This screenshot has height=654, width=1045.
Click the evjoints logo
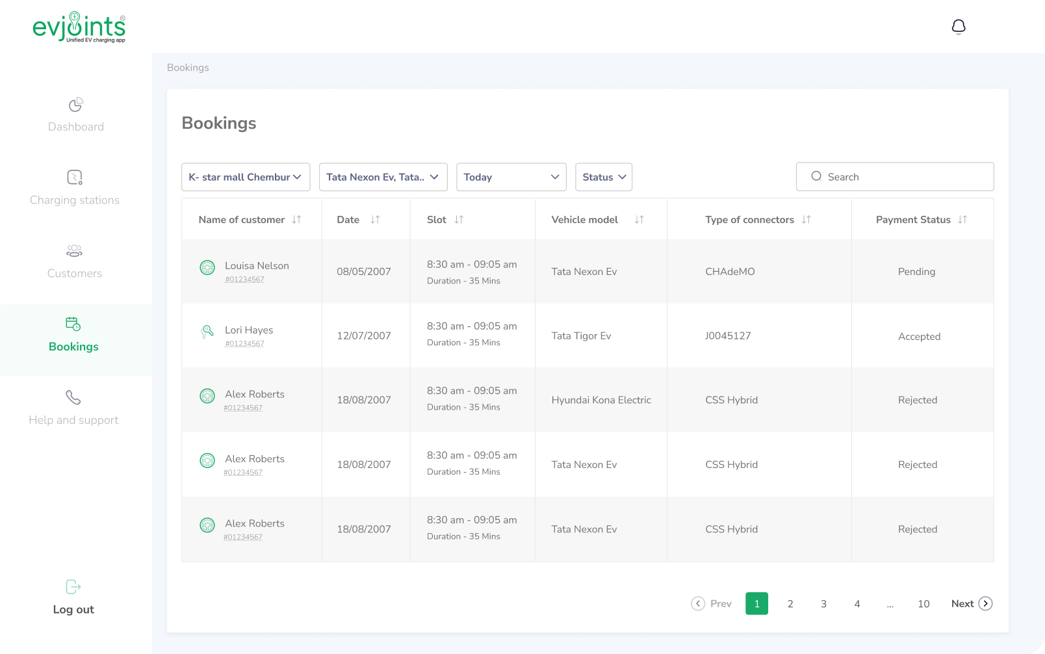point(79,27)
